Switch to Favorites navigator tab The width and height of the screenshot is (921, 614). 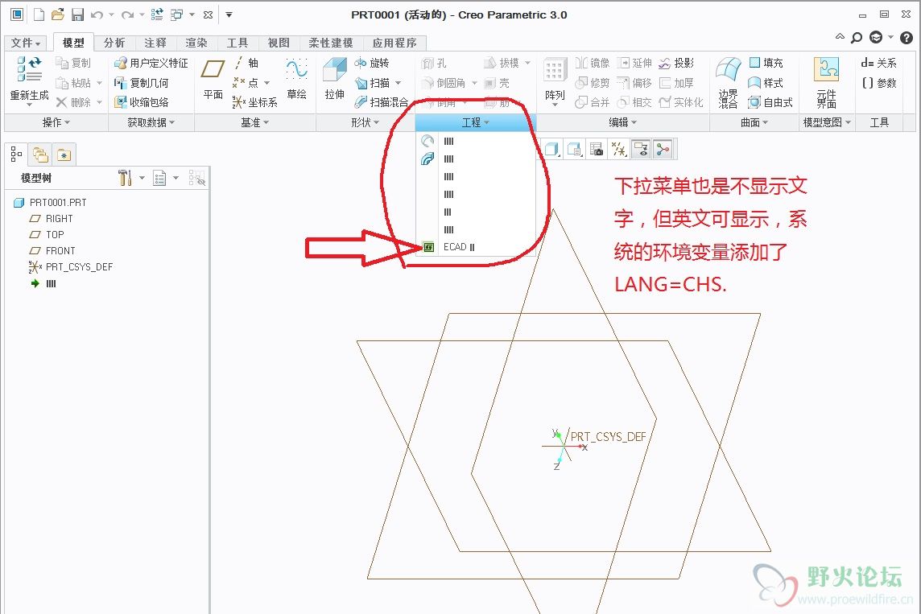[x=64, y=155]
